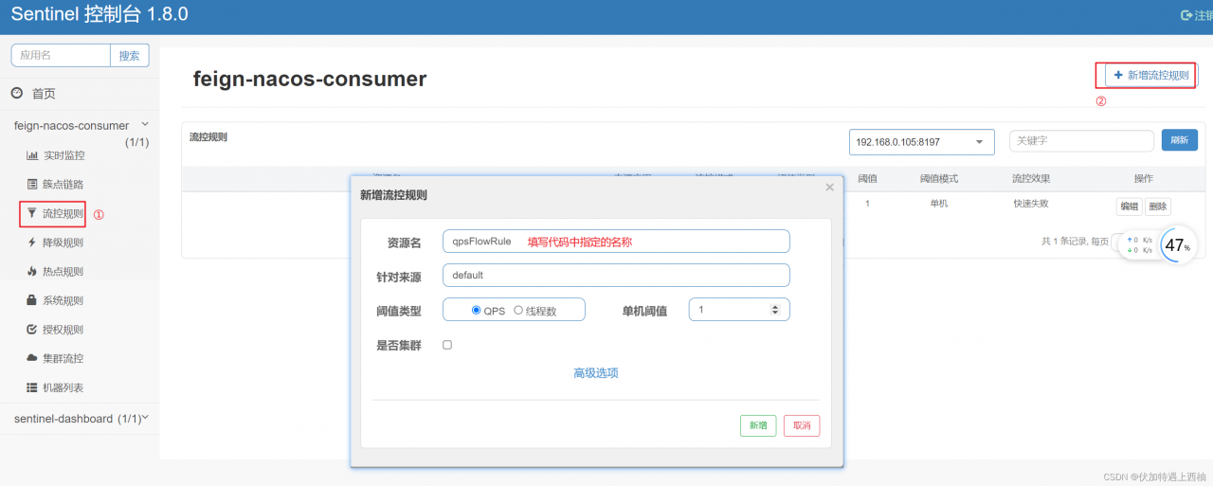The height and width of the screenshot is (486, 1213).
Task: Click the logout icon in the header
Action: [x=1186, y=15]
